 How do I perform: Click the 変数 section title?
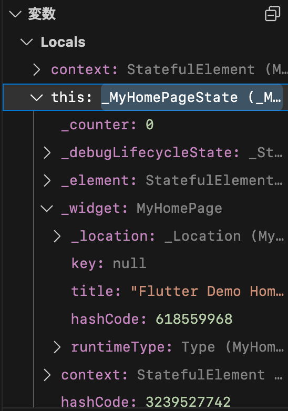(42, 14)
